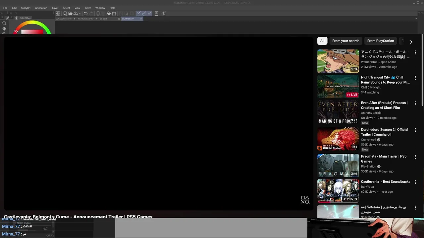Viewport: 424px width, 238px height.
Task: Click the Open file folder icon
Action: (x=71, y=14)
